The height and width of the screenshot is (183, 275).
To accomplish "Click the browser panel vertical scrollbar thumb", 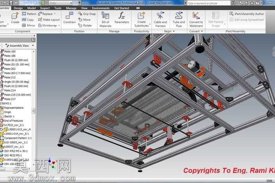I will click(33, 111).
